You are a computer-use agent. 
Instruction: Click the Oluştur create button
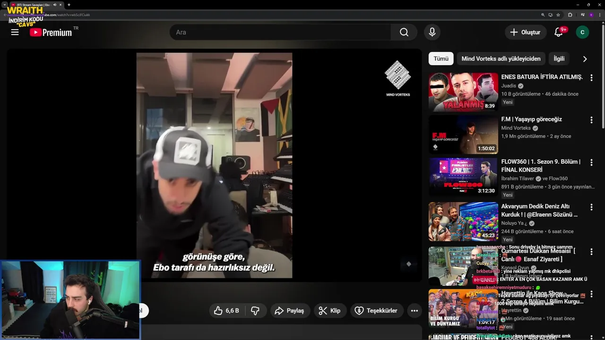[525, 32]
